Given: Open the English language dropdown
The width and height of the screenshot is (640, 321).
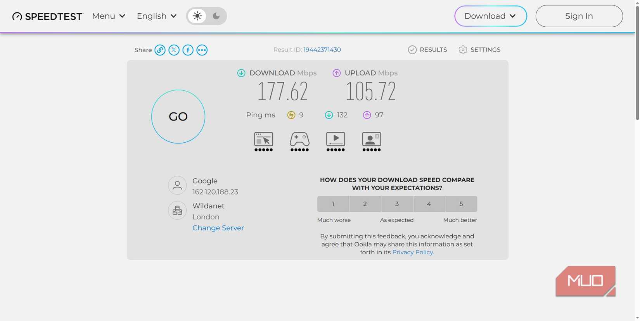Looking at the screenshot, I should coord(157,16).
